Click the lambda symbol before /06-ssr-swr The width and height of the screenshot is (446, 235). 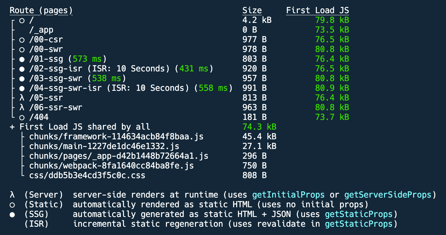click(22, 107)
